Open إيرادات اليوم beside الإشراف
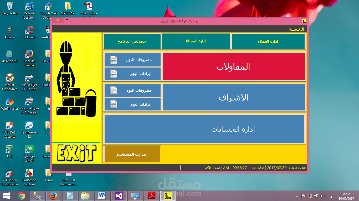 click(x=132, y=104)
